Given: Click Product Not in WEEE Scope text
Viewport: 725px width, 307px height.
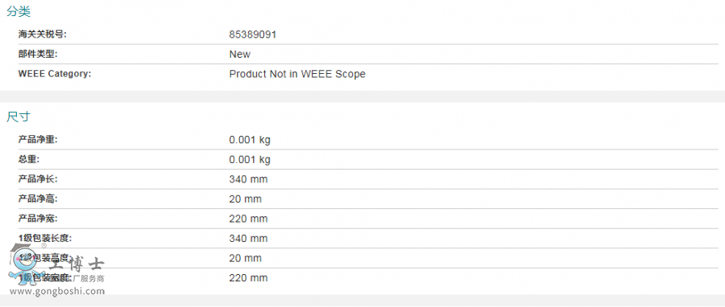Looking at the screenshot, I should click(297, 74).
